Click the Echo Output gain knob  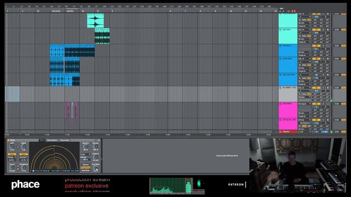tap(95, 157)
